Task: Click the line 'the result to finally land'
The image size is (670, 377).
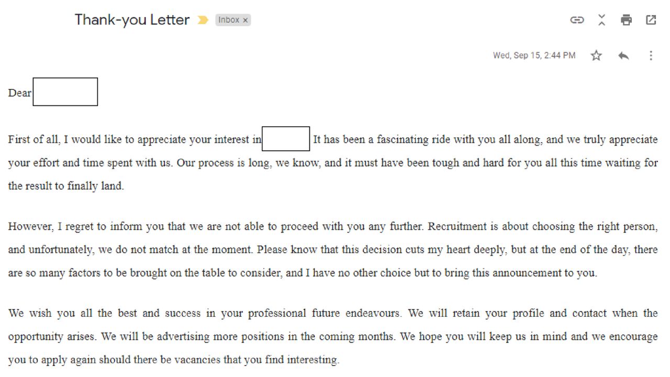Action: pyautogui.click(x=66, y=186)
